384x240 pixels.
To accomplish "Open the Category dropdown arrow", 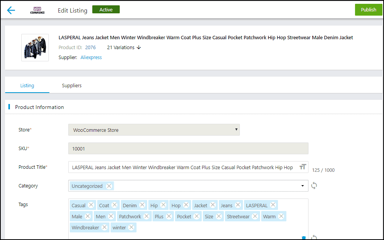I will pos(302,186).
